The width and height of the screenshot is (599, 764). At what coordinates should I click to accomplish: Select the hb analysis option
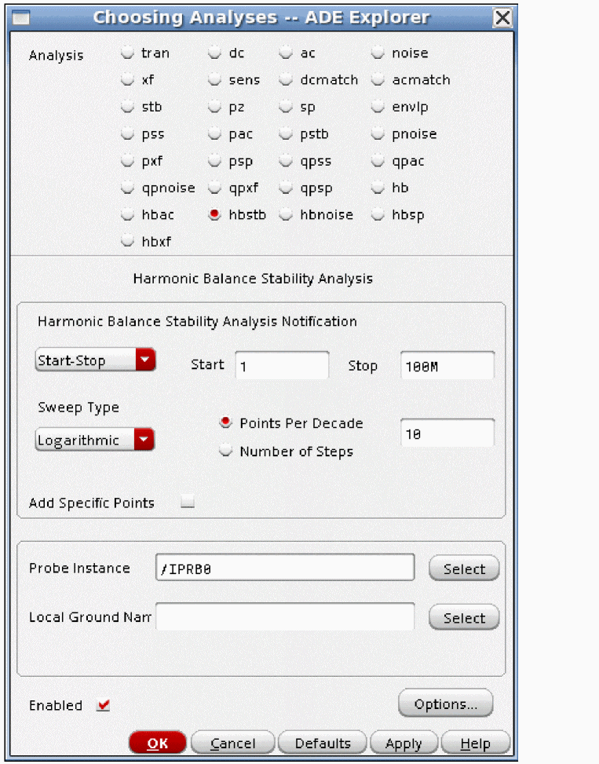[x=378, y=188]
